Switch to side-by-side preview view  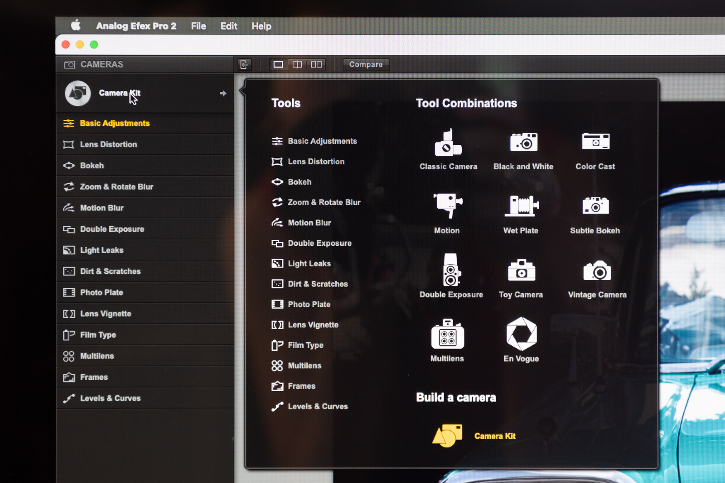coord(316,65)
